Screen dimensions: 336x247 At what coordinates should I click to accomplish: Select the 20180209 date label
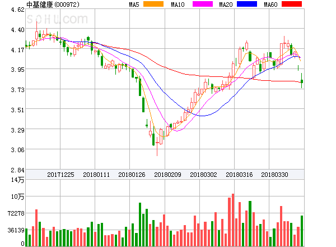point(167,175)
